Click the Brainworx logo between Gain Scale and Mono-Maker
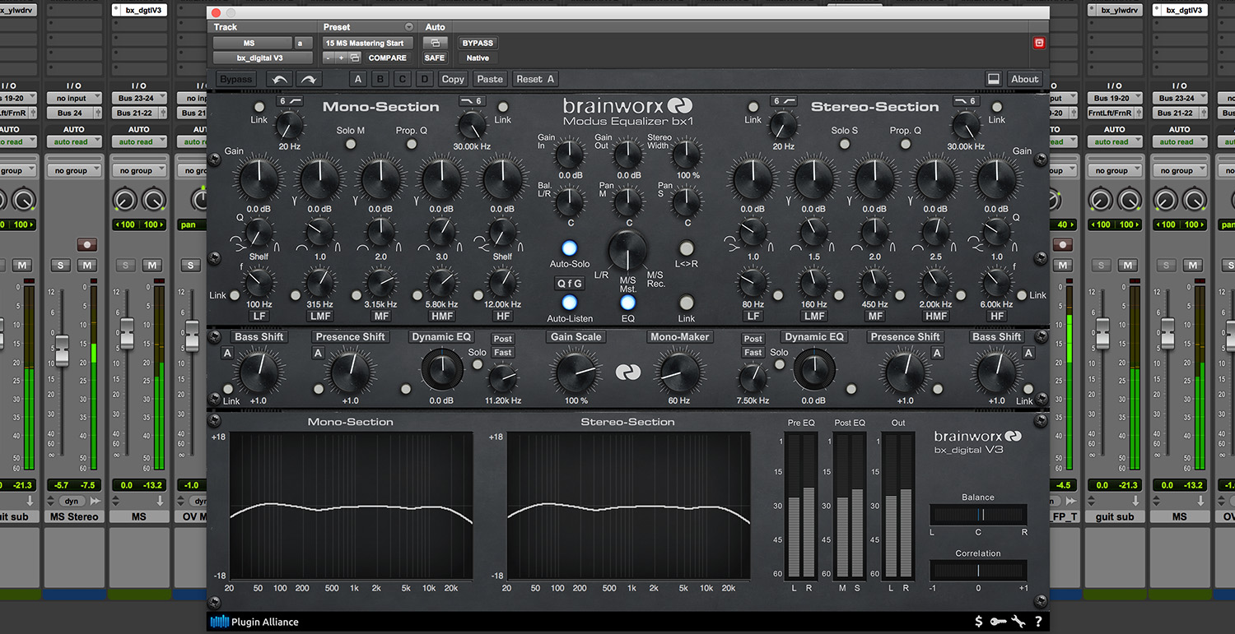 point(628,372)
